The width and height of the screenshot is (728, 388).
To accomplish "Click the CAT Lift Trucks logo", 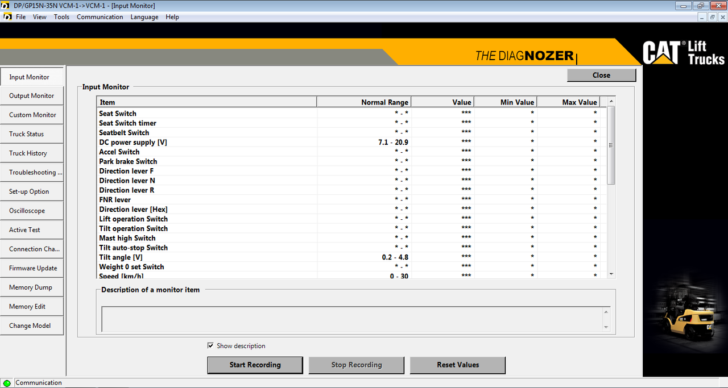I will (x=684, y=53).
